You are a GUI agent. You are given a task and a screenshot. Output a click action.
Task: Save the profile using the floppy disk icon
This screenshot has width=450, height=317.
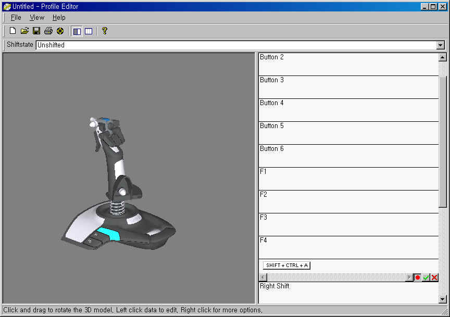[x=36, y=31]
